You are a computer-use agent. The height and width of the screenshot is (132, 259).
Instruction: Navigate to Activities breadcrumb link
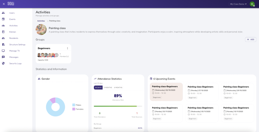coord(41,21)
